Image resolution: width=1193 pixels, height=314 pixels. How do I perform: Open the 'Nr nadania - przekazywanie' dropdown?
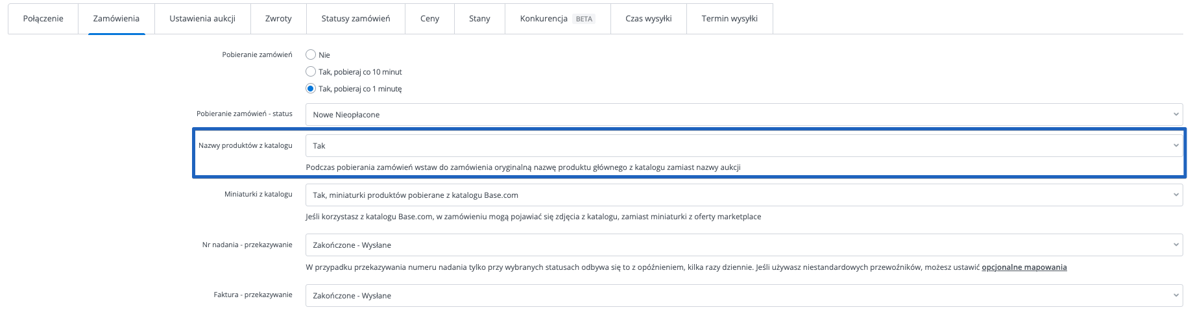743,245
